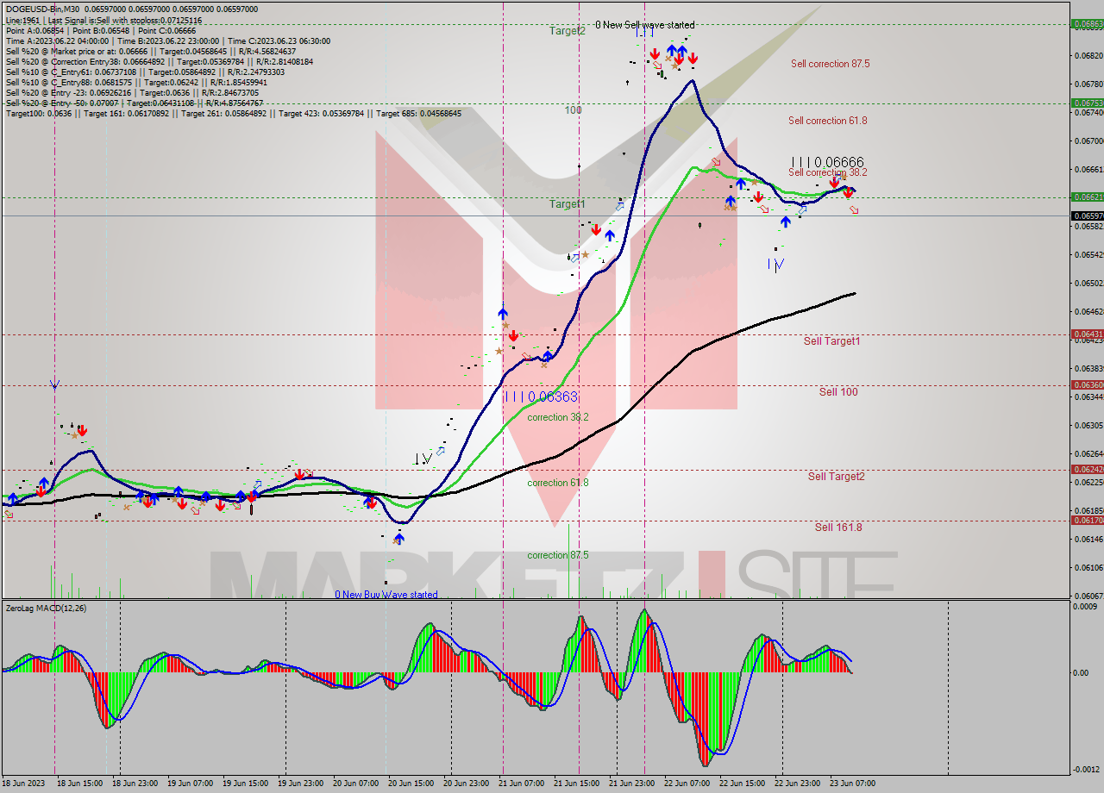Select the 'Sell 100' label
This screenshot has height=793, width=1104.
[838, 392]
